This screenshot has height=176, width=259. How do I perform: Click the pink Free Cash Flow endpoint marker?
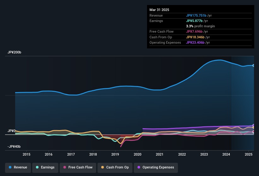click(254, 132)
